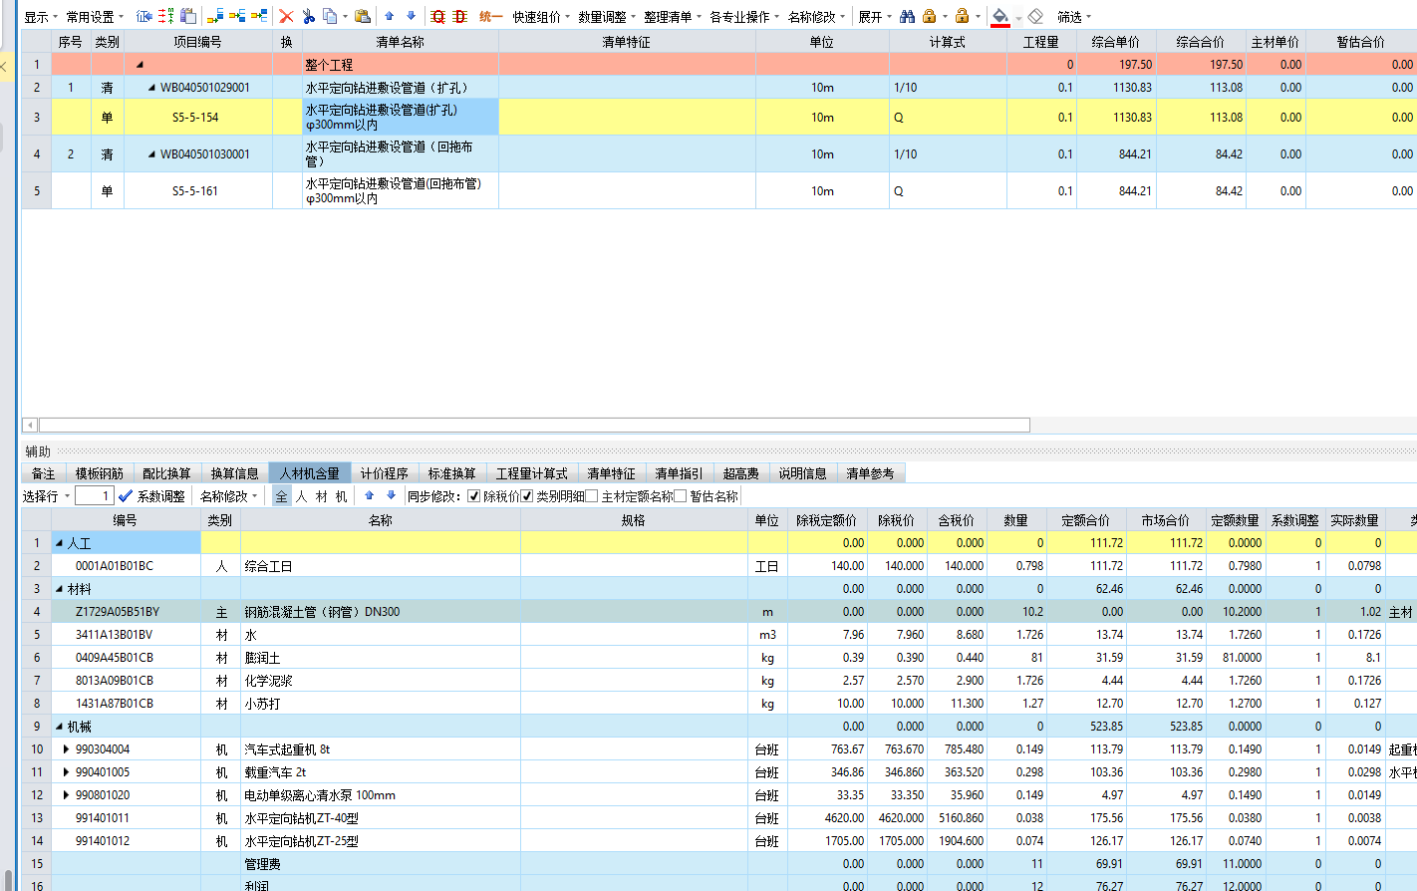This screenshot has height=891, width=1417.
Task: Open the 常用设置 dropdown
Action: click(95, 17)
